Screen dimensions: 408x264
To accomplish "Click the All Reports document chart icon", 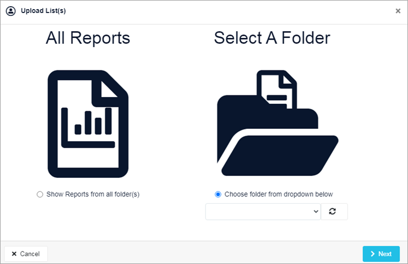I will click(88, 124).
